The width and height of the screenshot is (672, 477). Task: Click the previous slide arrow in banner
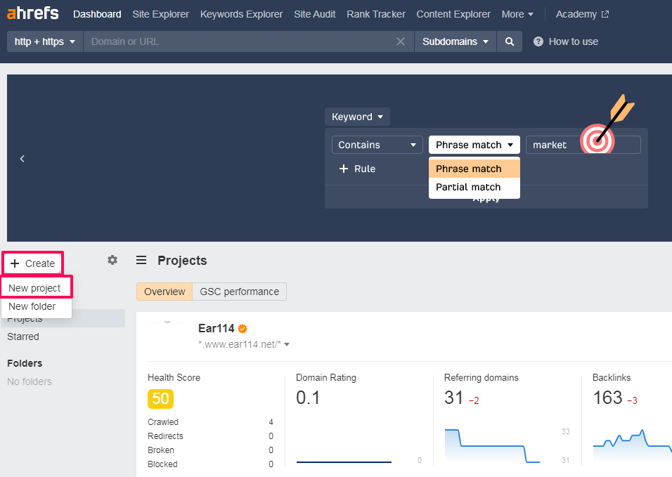pos(22,159)
